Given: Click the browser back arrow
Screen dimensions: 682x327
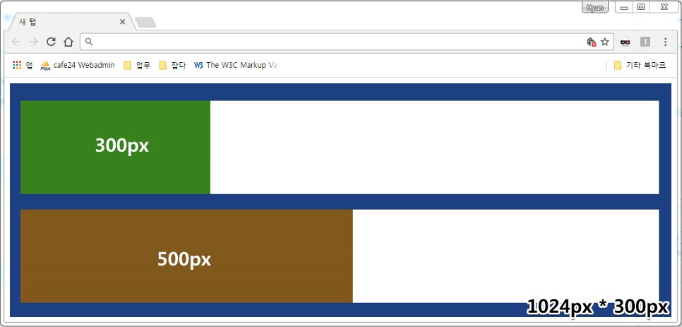Looking at the screenshot, I should point(16,42).
